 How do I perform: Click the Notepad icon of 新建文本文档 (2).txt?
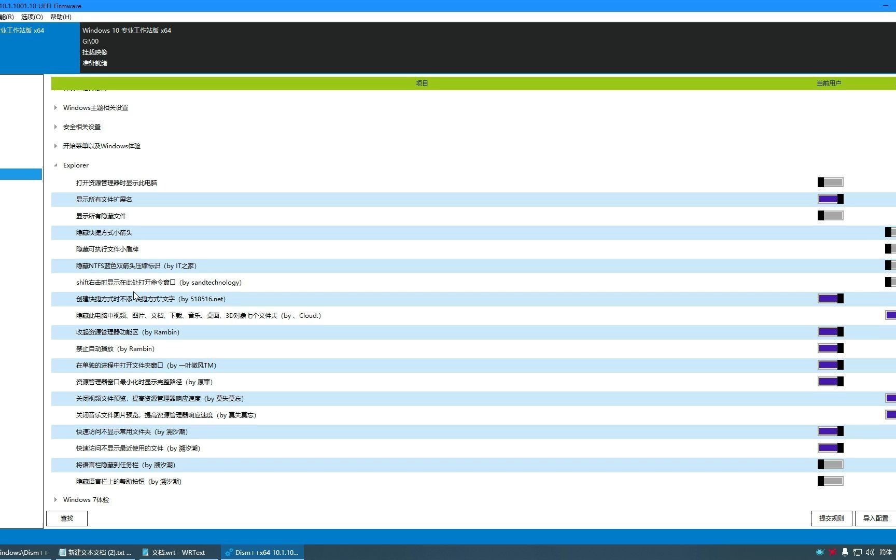pos(62,552)
